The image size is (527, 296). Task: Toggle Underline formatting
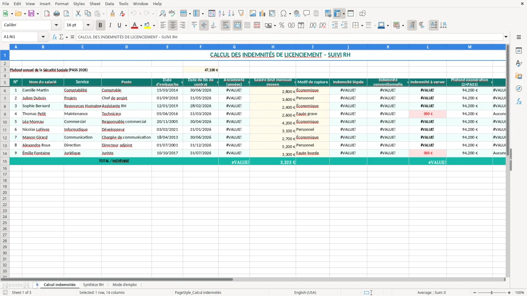click(119, 25)
